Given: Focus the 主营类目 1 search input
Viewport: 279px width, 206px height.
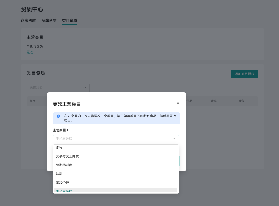Looking at the screenshot, I should coord(112,139).
